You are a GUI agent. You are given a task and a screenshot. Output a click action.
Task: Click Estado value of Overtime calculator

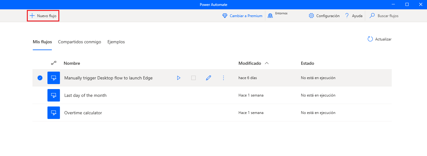point(318,113)
